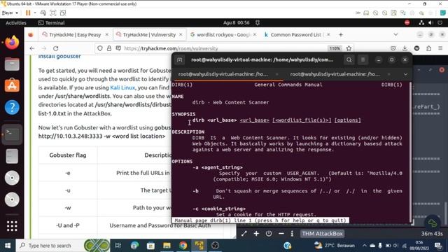448x252 pixels.
Task: Click the '-U and -P' flag cell
Action: coord(68,225)
